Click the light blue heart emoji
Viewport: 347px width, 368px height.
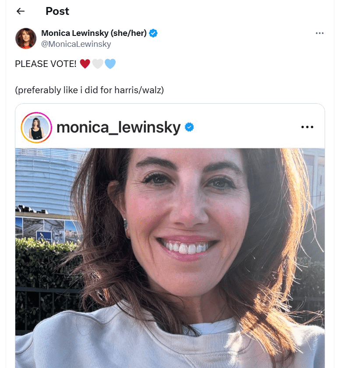pyautogui.click(x=110, y=64)
